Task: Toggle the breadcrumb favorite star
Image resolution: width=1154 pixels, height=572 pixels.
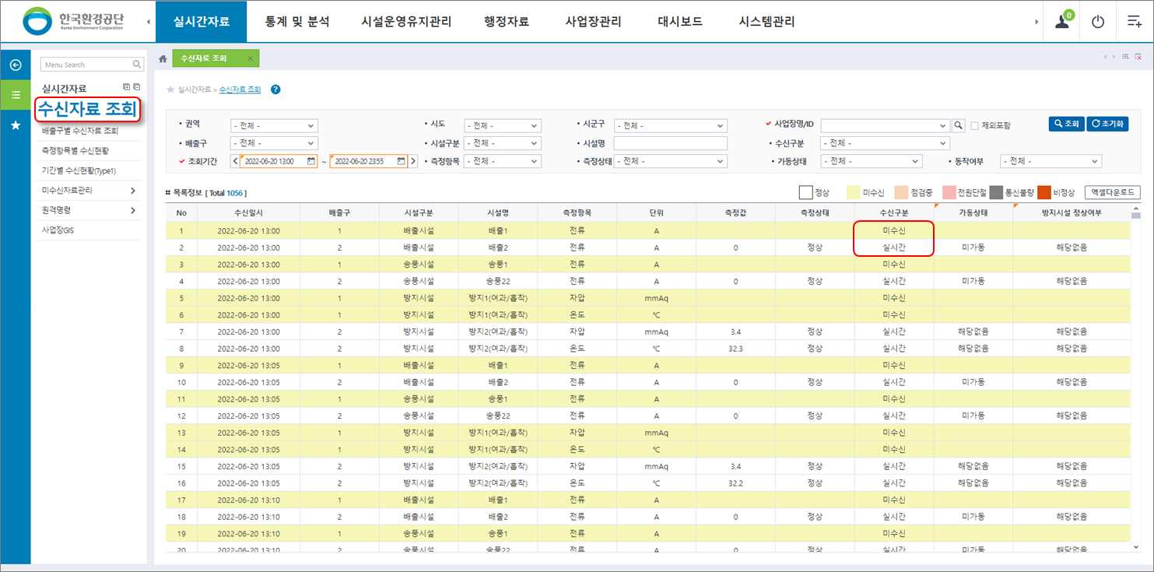Action: tap(170, 90)
